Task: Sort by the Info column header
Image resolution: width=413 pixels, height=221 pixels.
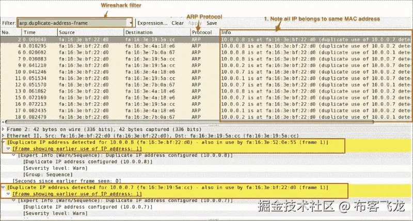Action: pyautogui.click(x=316, y=32)
